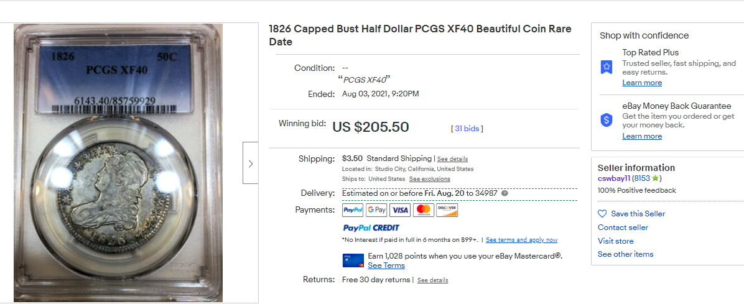Click Contact seller link
The width and height of the screenshot is (744, 304).
click(x=623, y=228)
